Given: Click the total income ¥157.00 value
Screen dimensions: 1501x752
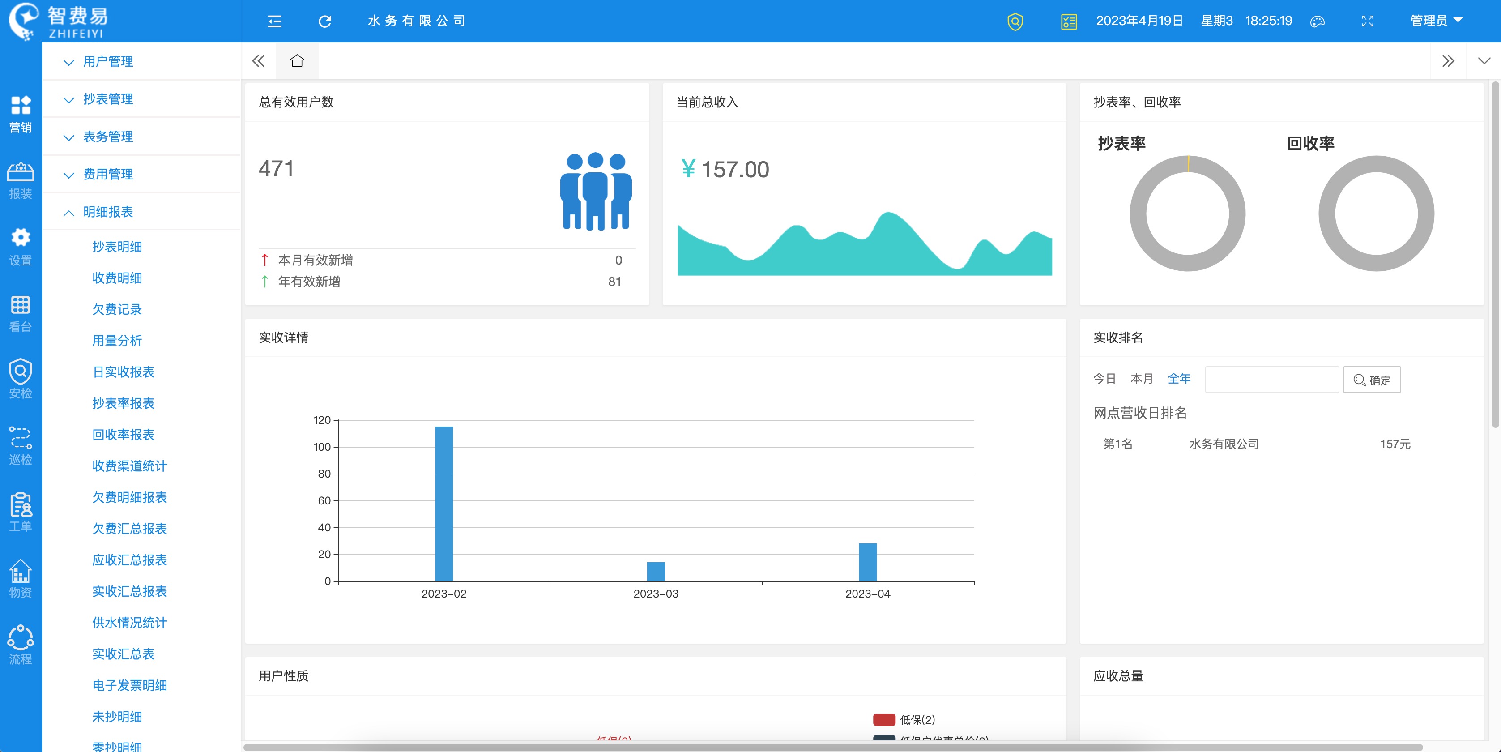Looking at the screenshot, I should pyautogui.click(x=725, y=170).
